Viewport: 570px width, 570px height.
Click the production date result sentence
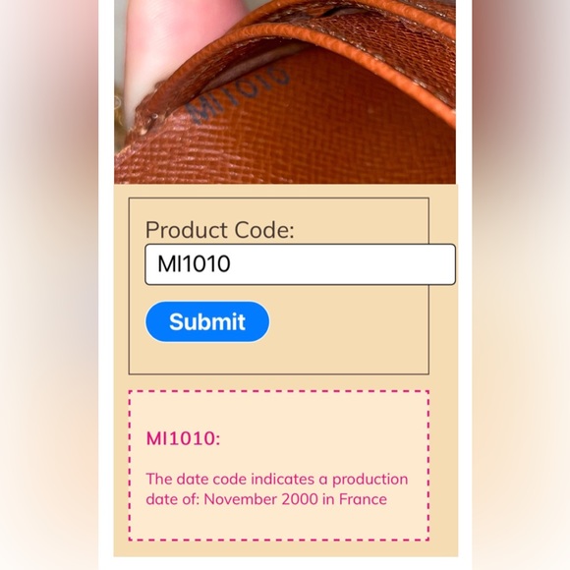point(276,489)
